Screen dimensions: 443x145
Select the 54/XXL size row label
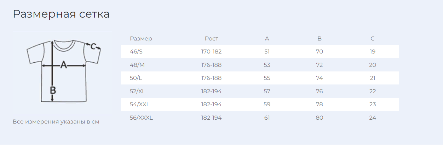(x=139, y=105)
